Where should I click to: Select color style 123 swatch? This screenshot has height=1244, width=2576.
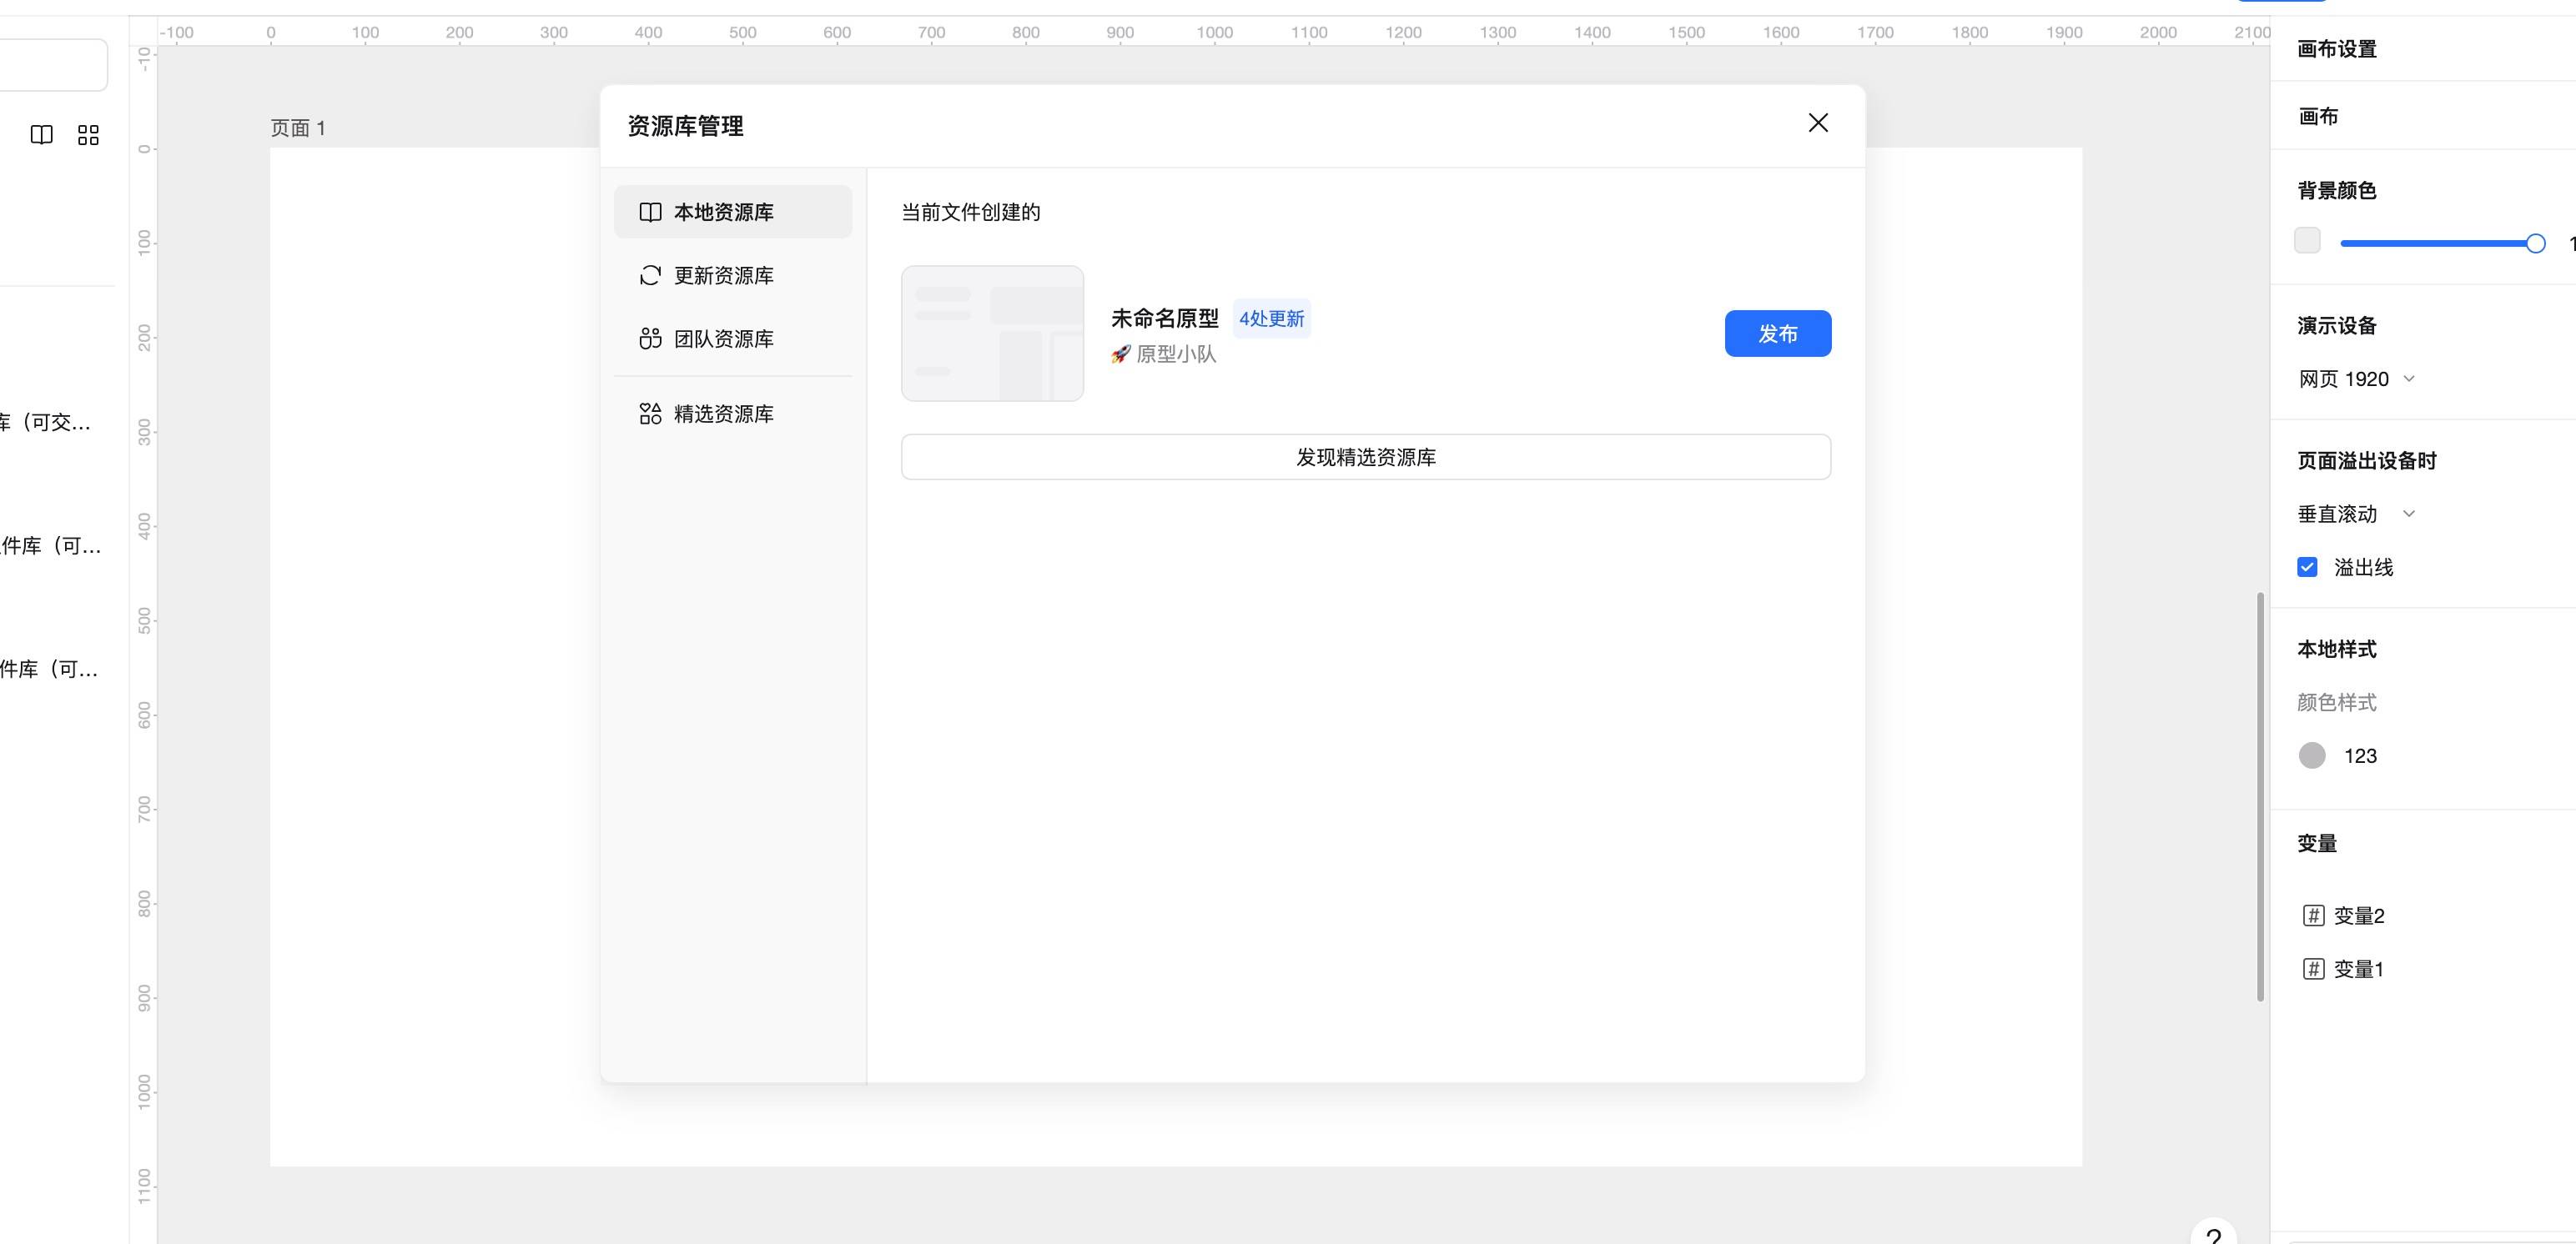[2312, 755]
